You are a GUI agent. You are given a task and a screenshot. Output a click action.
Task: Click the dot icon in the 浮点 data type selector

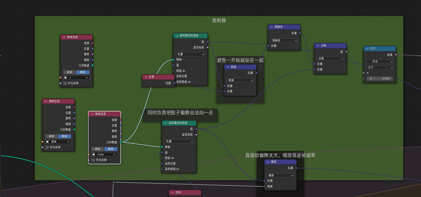(368, 62)
